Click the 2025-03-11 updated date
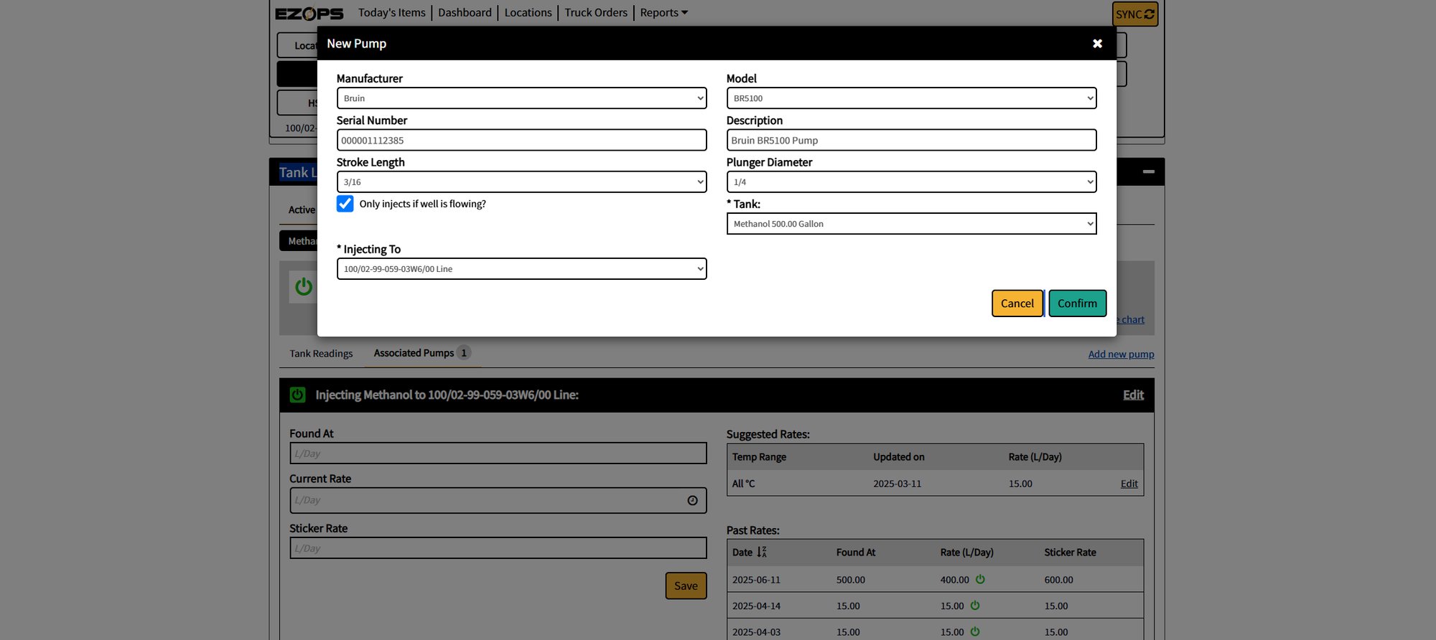Image resolution: width=1436 pixels, height=640 pixels. click(897, 484)
